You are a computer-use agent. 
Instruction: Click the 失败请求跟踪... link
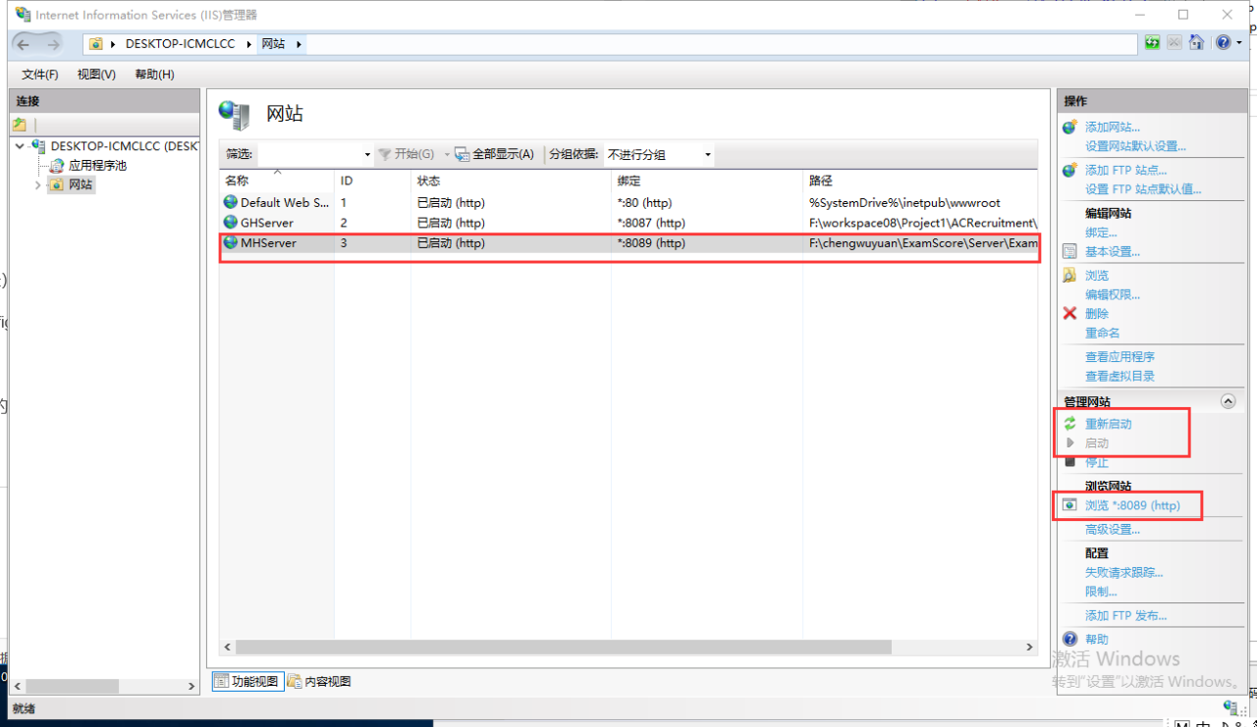[x=1124, y=573]
